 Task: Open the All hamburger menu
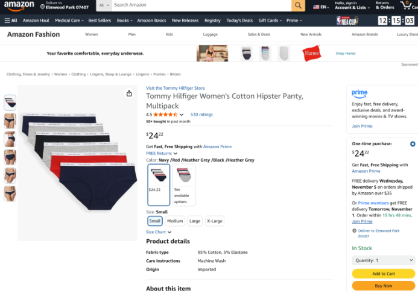click(x=11, y=20)
